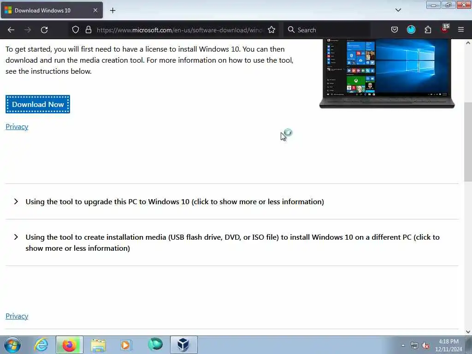Click the Search box
This screenshot has height=354, width=472.
tap(327, 30)
